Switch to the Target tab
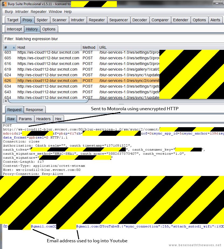This screenshot has width=224, height=249. click(13, 20)
